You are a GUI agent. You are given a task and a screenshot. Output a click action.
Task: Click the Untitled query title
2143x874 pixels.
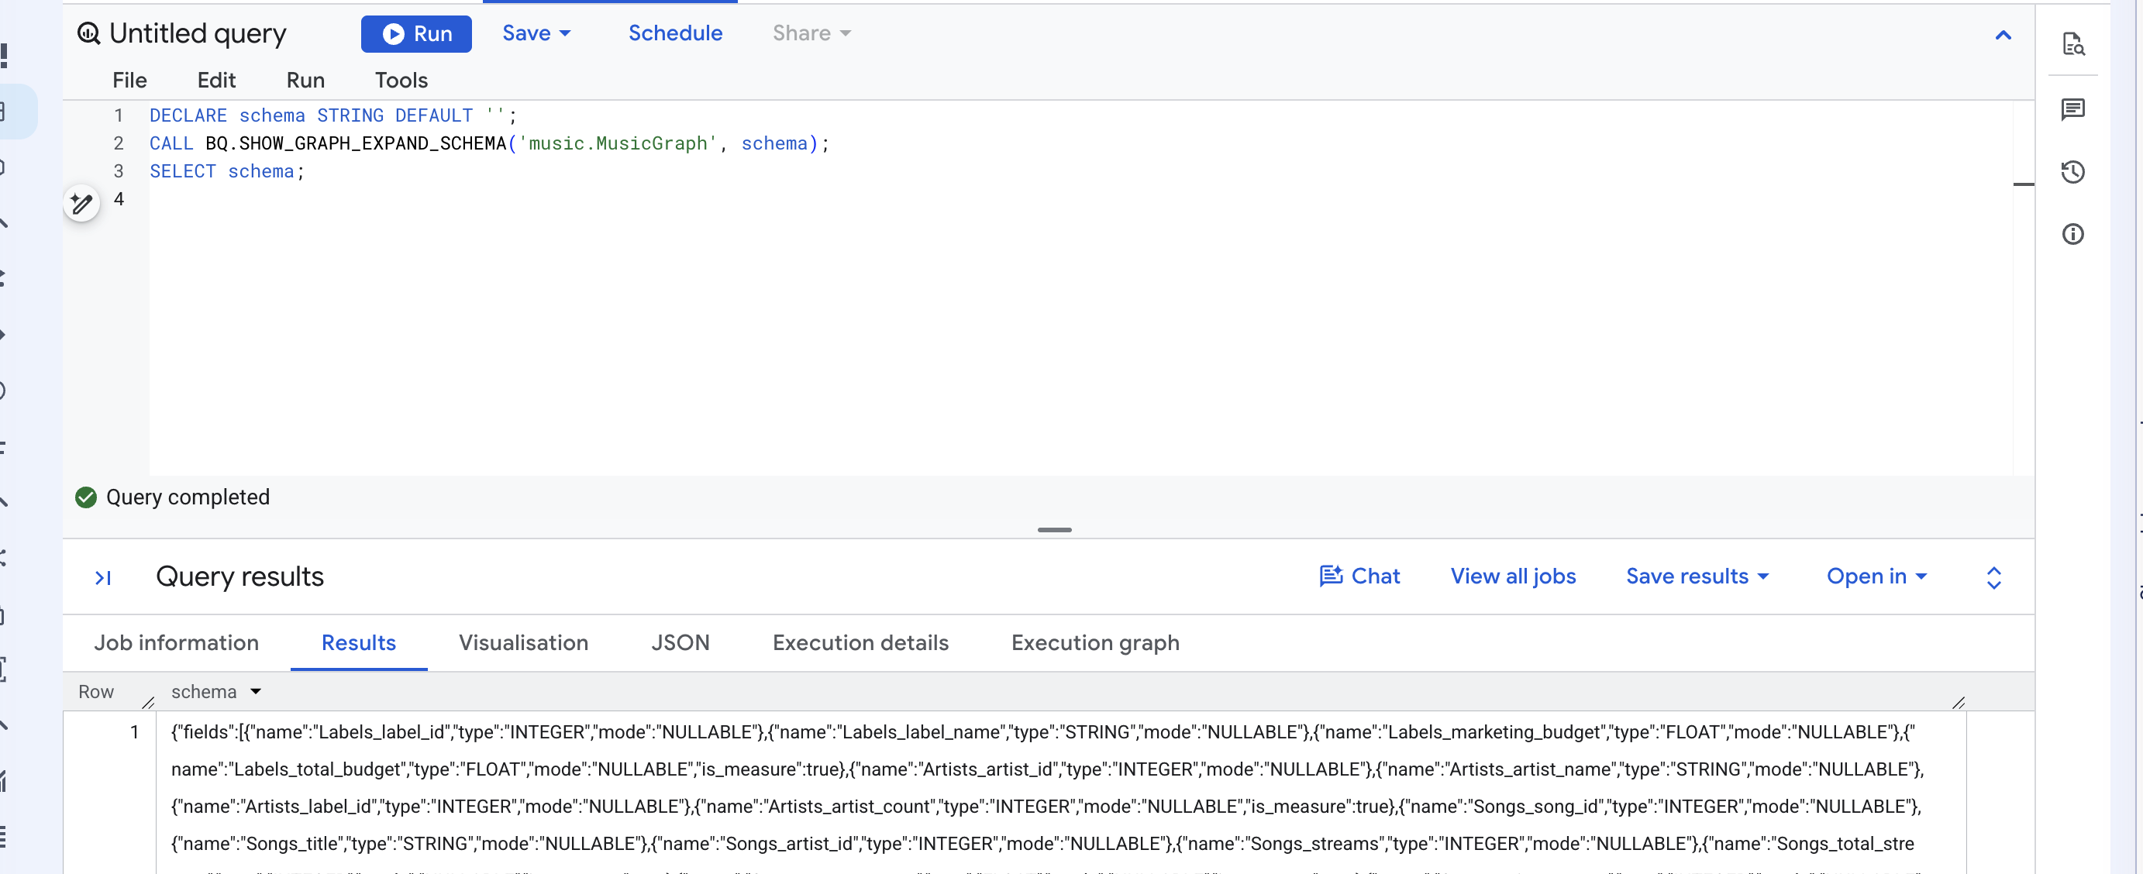point(198,33)
